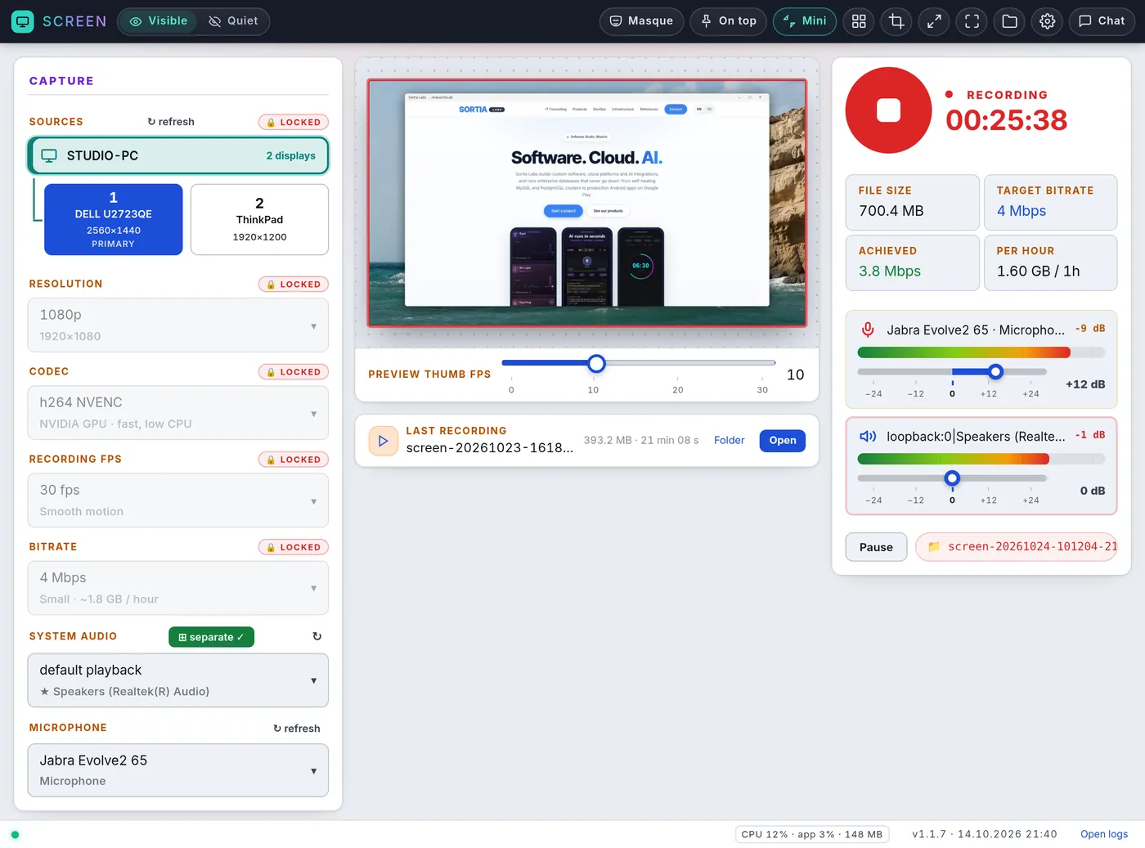1145x848 pixels.
Task: Refresh the Sources list
Action: [x=171, y=122]
